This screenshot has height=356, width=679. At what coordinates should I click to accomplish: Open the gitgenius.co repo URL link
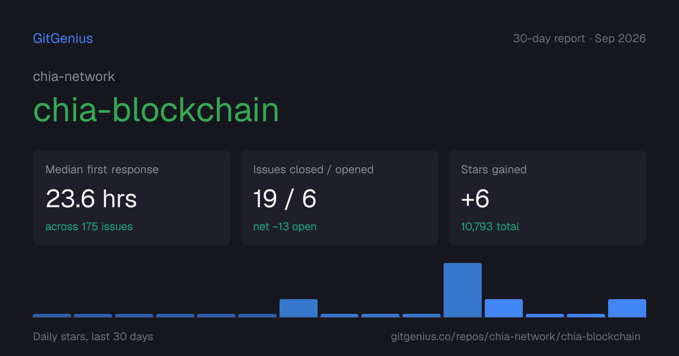point(516,336)
